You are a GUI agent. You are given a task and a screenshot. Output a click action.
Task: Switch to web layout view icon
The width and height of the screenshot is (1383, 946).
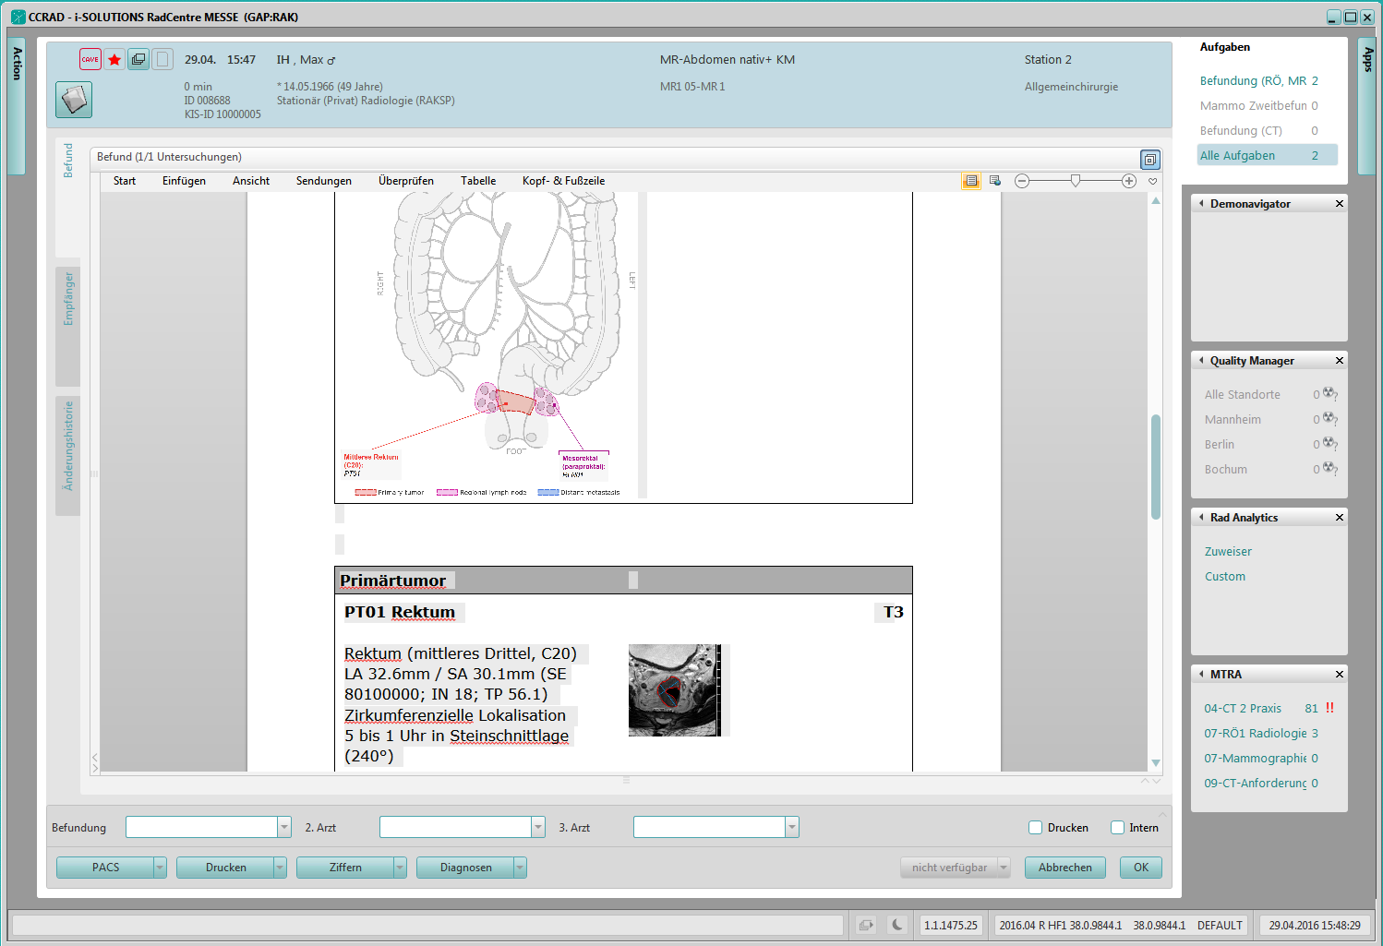tap(995, 181)
